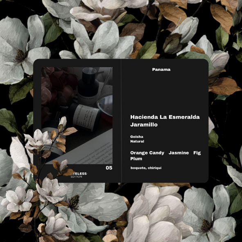Select the 'Fig' tasting note
Image resolution: width=242 pixels, height=242 pixels.
[x=197, y=153]
